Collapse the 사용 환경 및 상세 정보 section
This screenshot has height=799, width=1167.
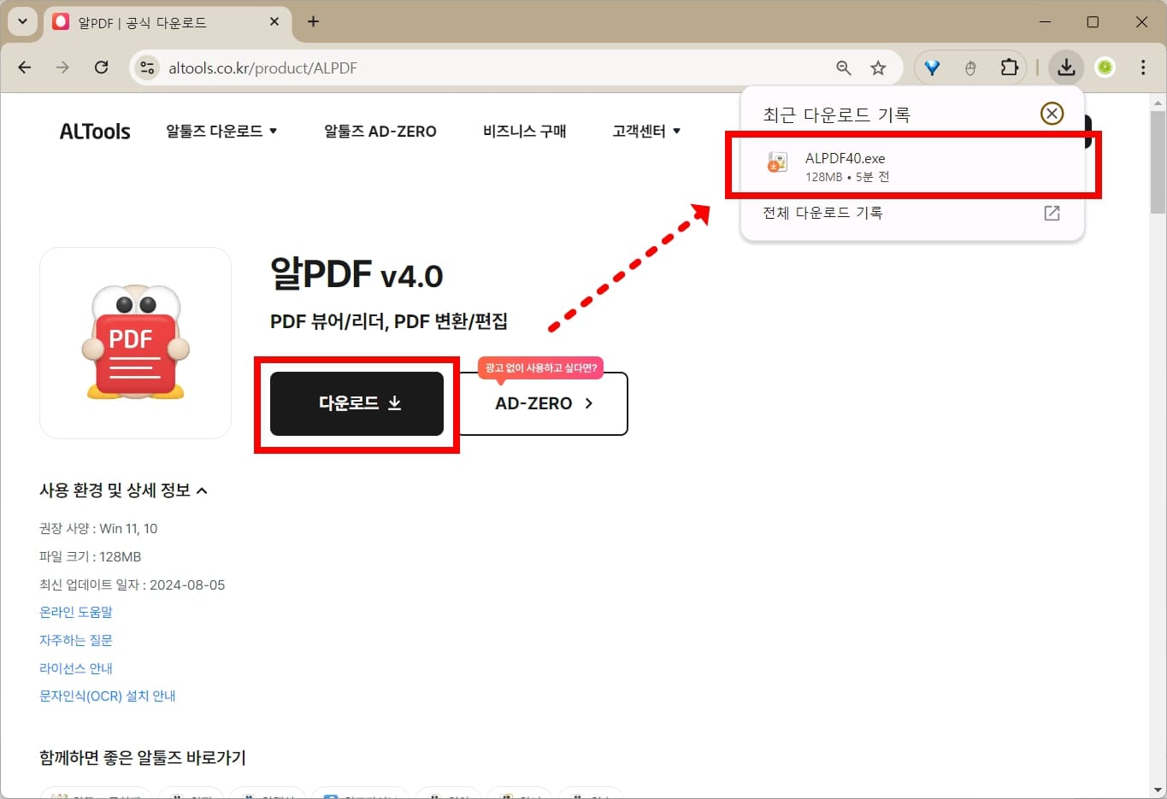pos(125,490)
